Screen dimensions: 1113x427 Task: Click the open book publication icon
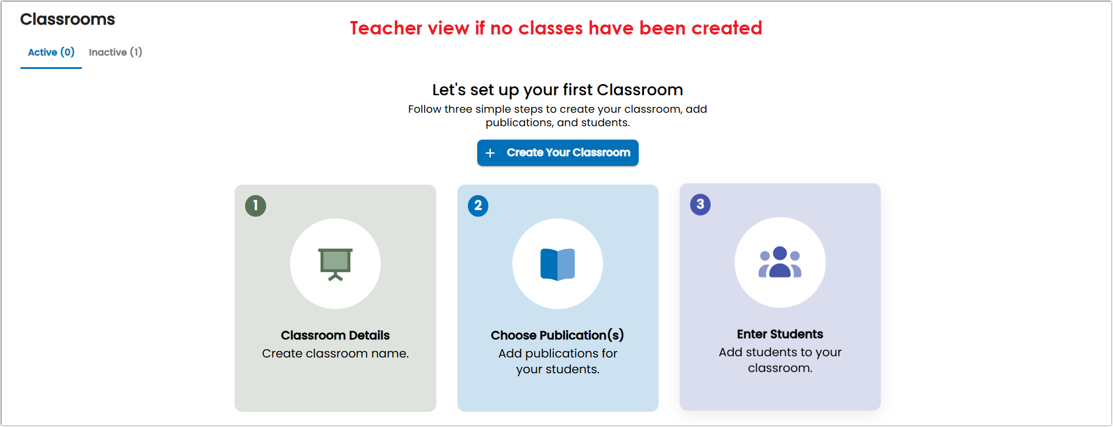click(557, 265)
